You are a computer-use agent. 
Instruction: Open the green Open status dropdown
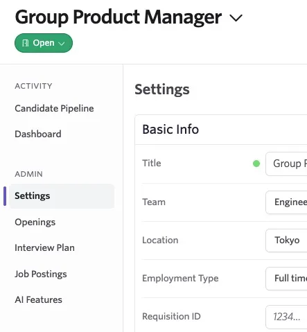44,43
